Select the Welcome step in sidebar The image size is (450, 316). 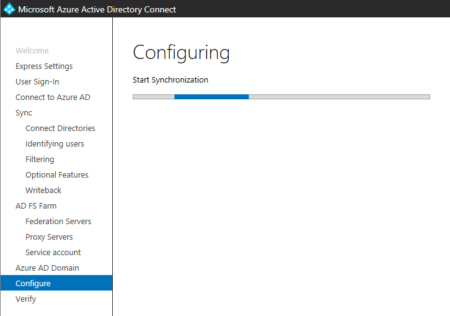(32, 51)
